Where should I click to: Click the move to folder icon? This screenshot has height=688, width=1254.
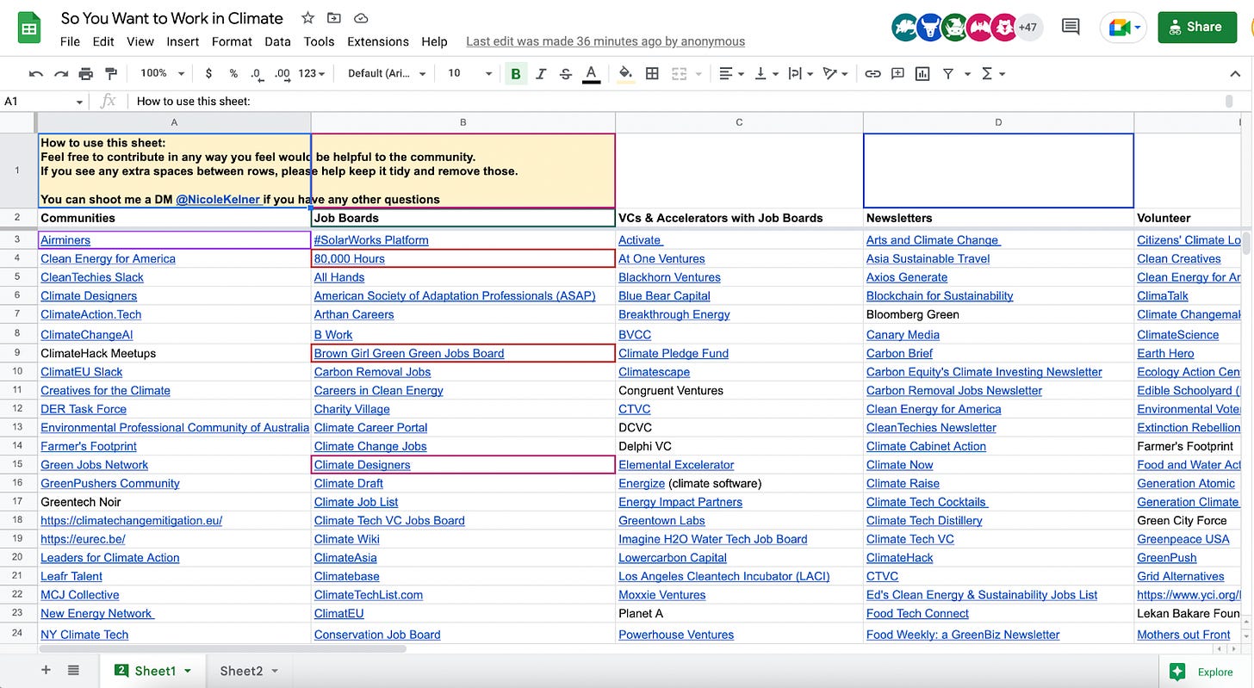(334, 18)
